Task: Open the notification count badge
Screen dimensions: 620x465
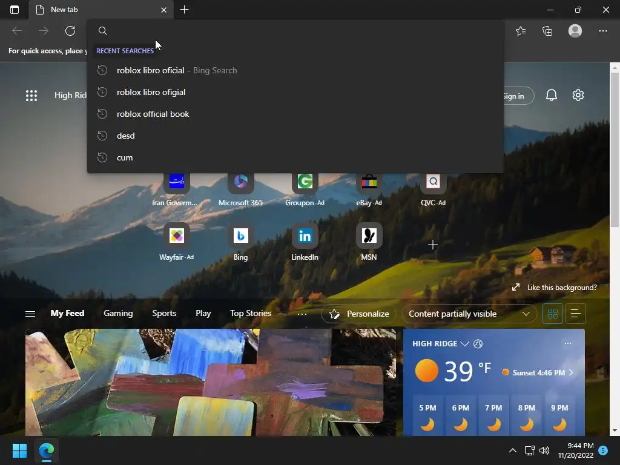Action: [x=603, y=450]
